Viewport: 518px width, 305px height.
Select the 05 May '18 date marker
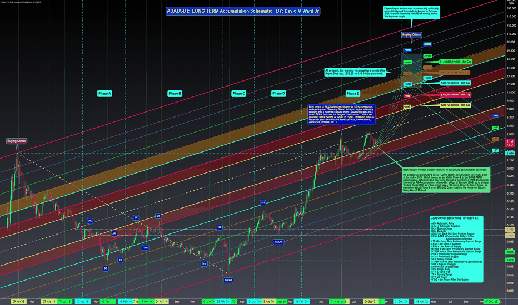pyautogui.click(x=49, y=301)
